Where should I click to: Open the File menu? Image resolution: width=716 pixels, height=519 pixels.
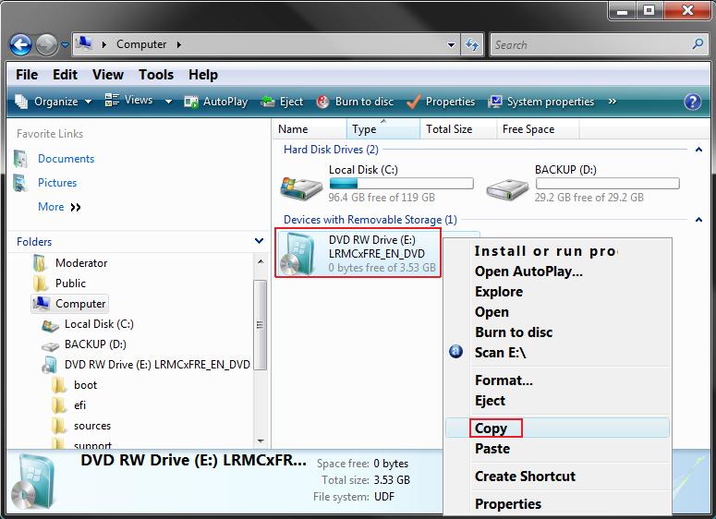coord(27,75)
